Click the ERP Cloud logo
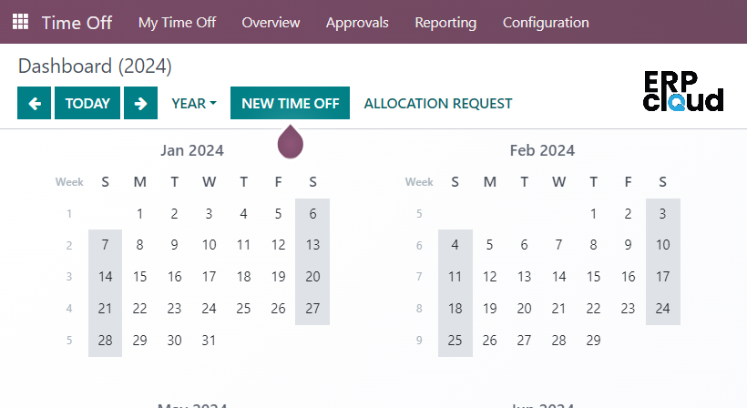Viewport: 747px width, 408px height. (682, 91)
